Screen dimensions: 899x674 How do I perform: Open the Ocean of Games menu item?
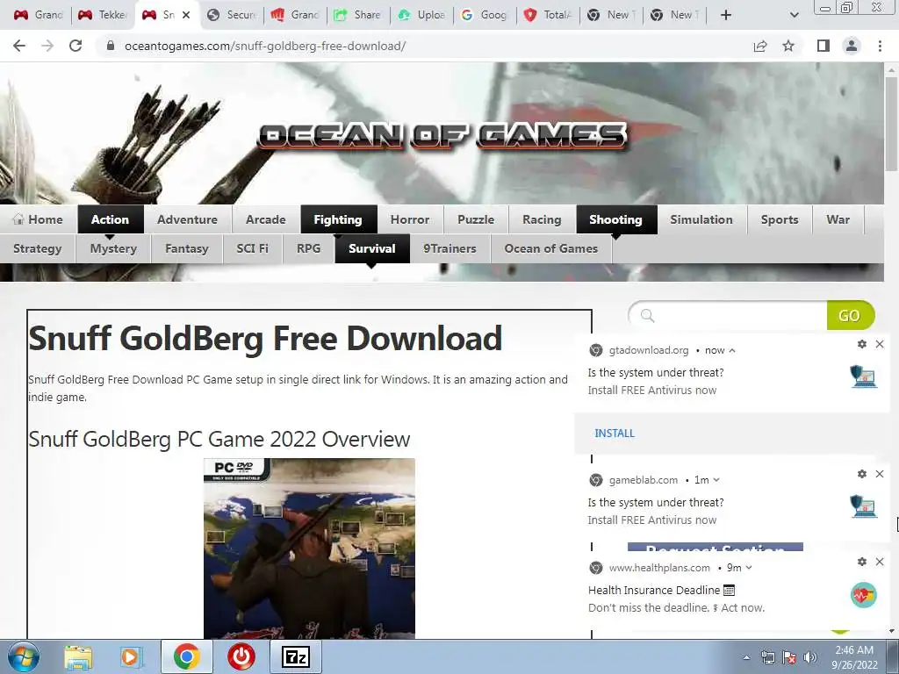click(x=551, y=248)
